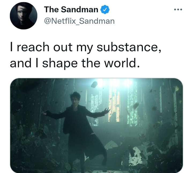Open the three-dot more options menu
Viewport: 193px width, 173px height.
pos(178,9)
